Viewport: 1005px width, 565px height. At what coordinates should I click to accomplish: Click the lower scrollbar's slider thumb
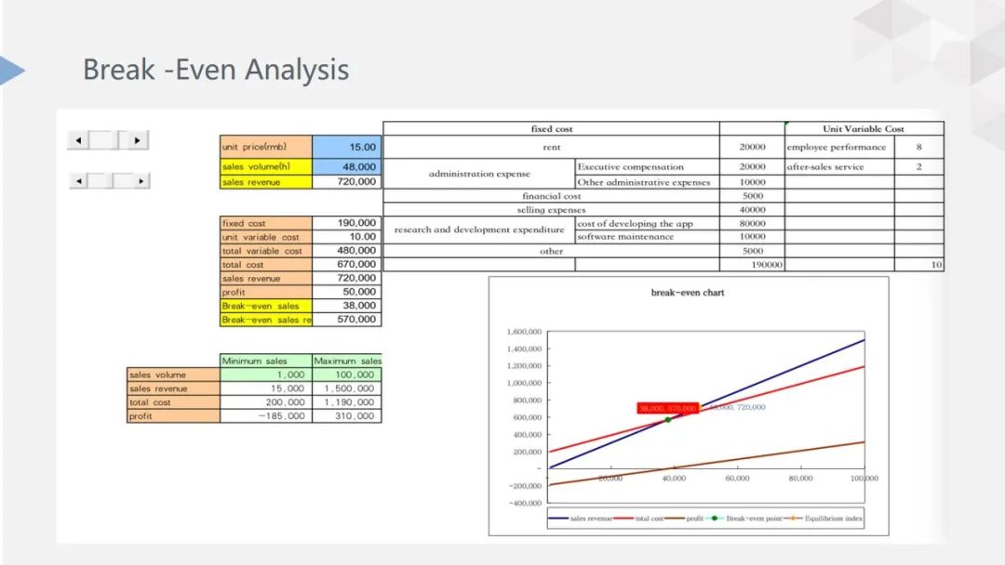101,181
